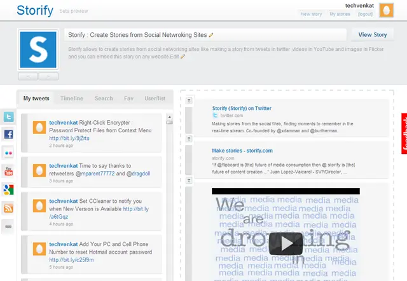Click the logout link
This screenshot has height=281, width=407.
pyautogui.click(x=365, y=14)
